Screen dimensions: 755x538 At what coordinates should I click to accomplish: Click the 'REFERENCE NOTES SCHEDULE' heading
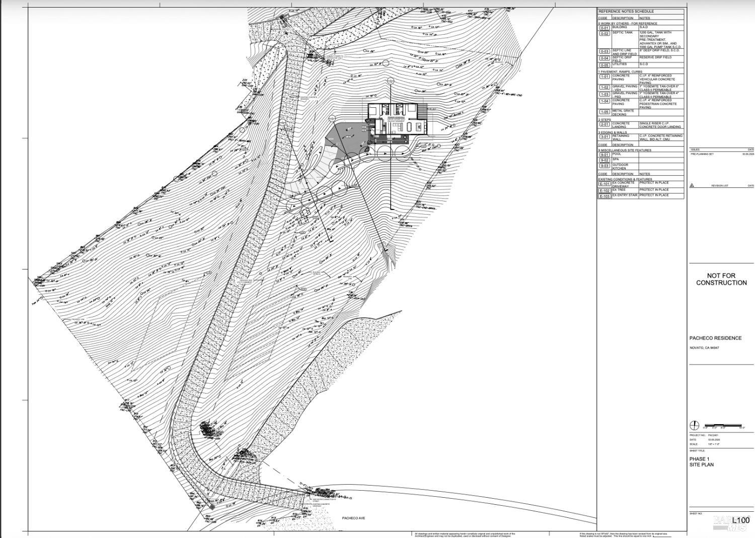626,12
